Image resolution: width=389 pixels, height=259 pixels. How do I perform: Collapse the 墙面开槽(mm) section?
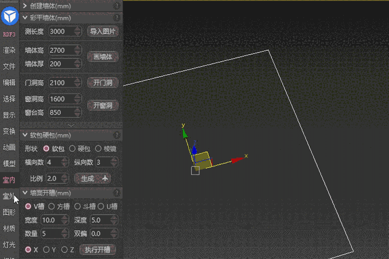(25, 193)
